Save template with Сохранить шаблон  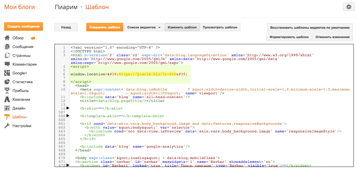(x=105, y=27)
